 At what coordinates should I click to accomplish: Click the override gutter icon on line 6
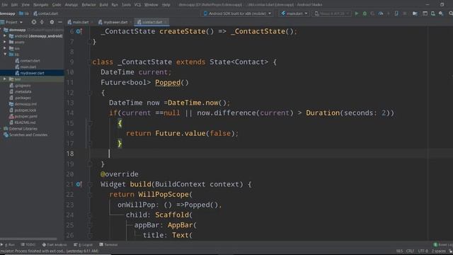click(x=79, y=31)
